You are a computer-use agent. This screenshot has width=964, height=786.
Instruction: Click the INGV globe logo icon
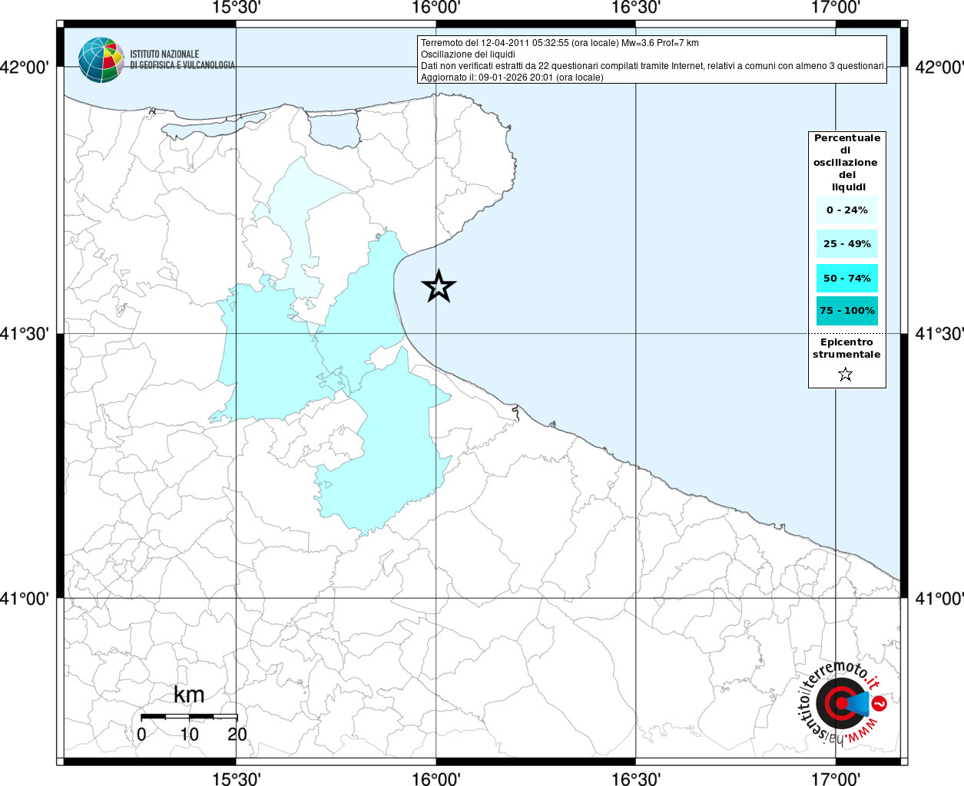tap(101, 60)
